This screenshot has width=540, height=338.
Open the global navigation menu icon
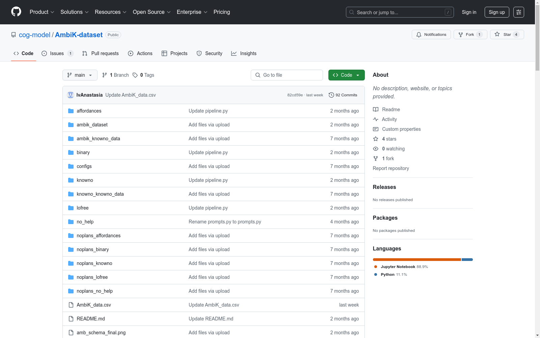click(x=518, y=12)
